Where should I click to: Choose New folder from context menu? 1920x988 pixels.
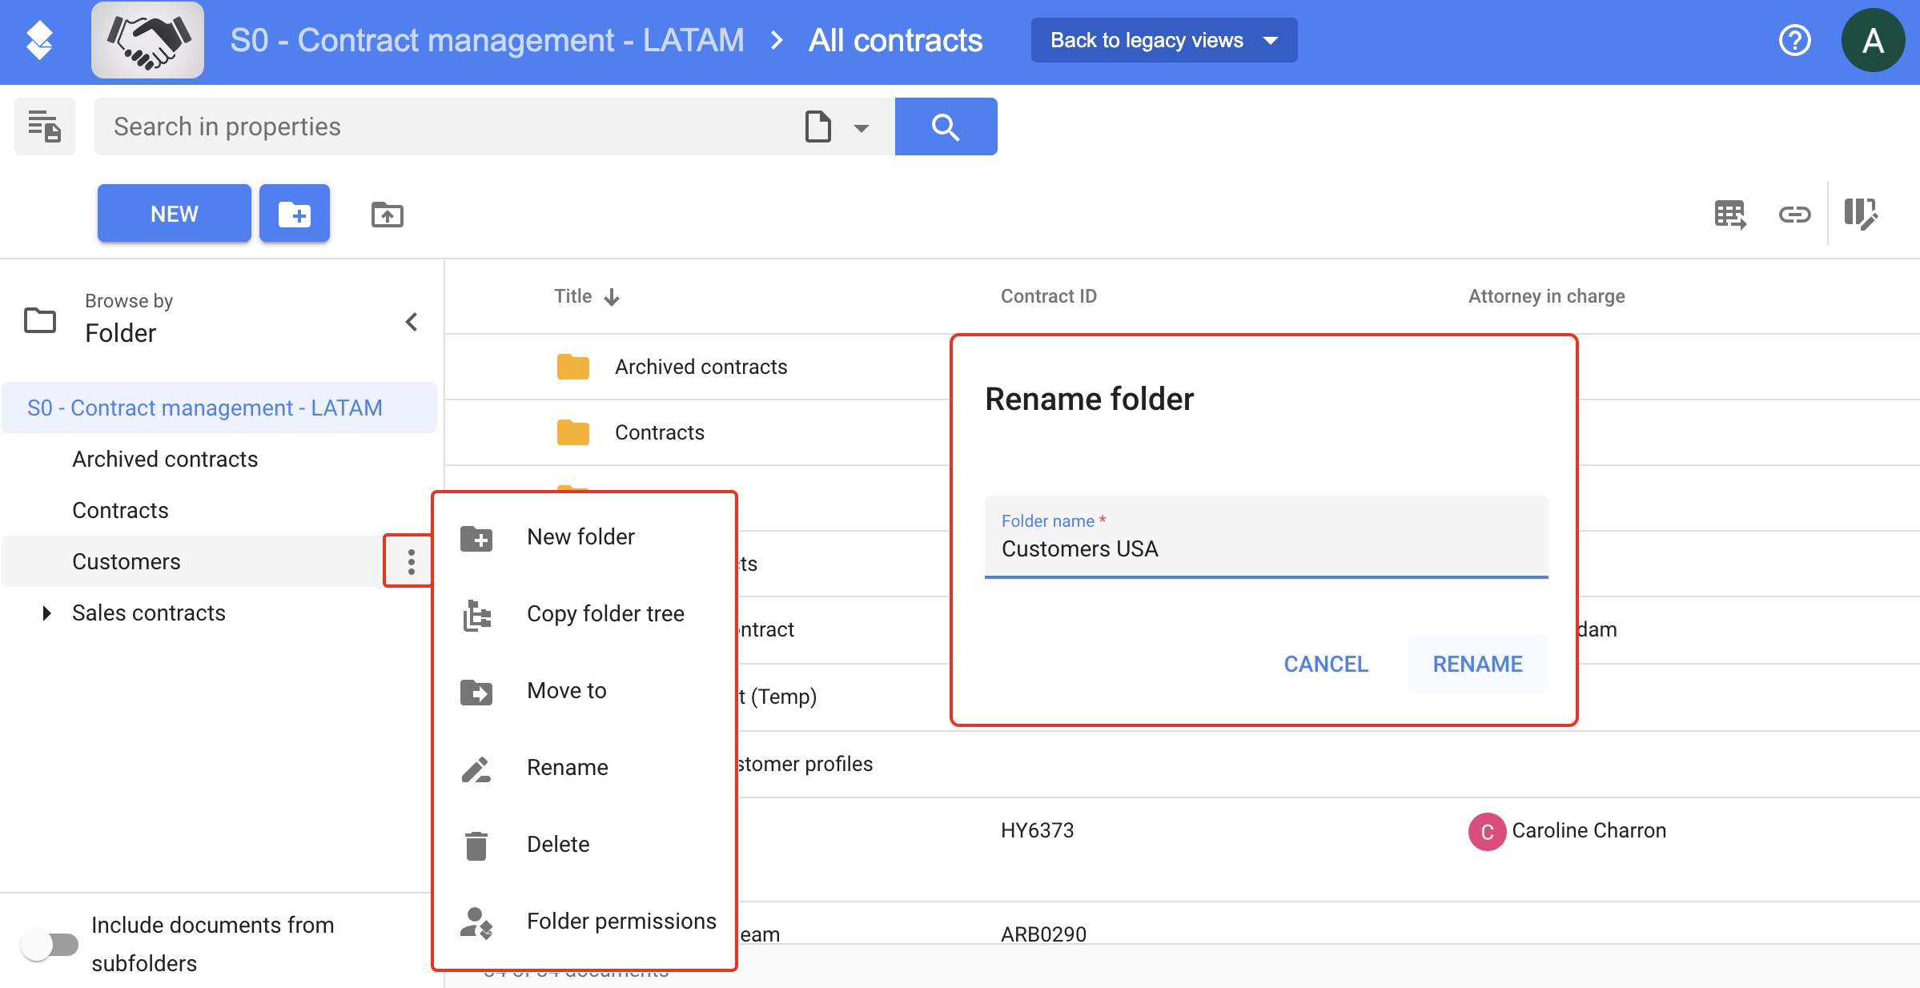(584, 537)
